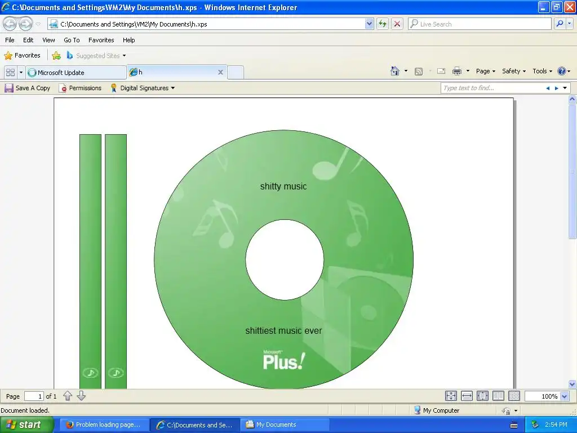Click the vertical scrollbar down arrow

(572, 384)
